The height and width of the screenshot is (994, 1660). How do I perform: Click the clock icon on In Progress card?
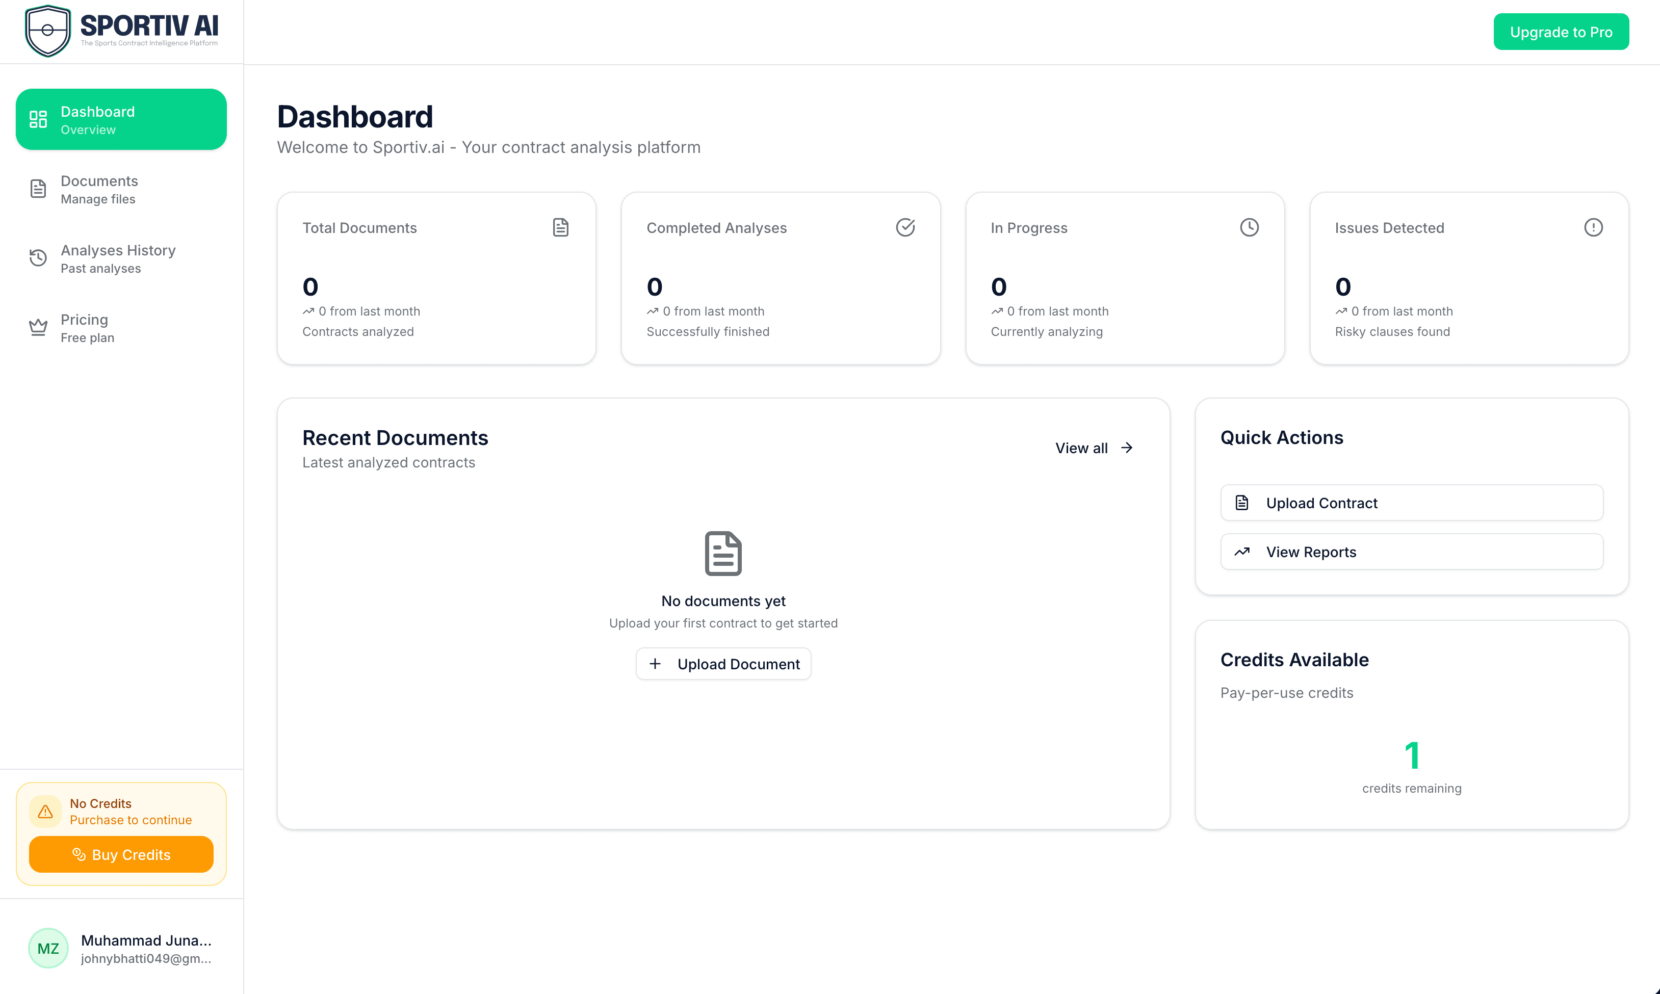click(x=1249, y=227)
